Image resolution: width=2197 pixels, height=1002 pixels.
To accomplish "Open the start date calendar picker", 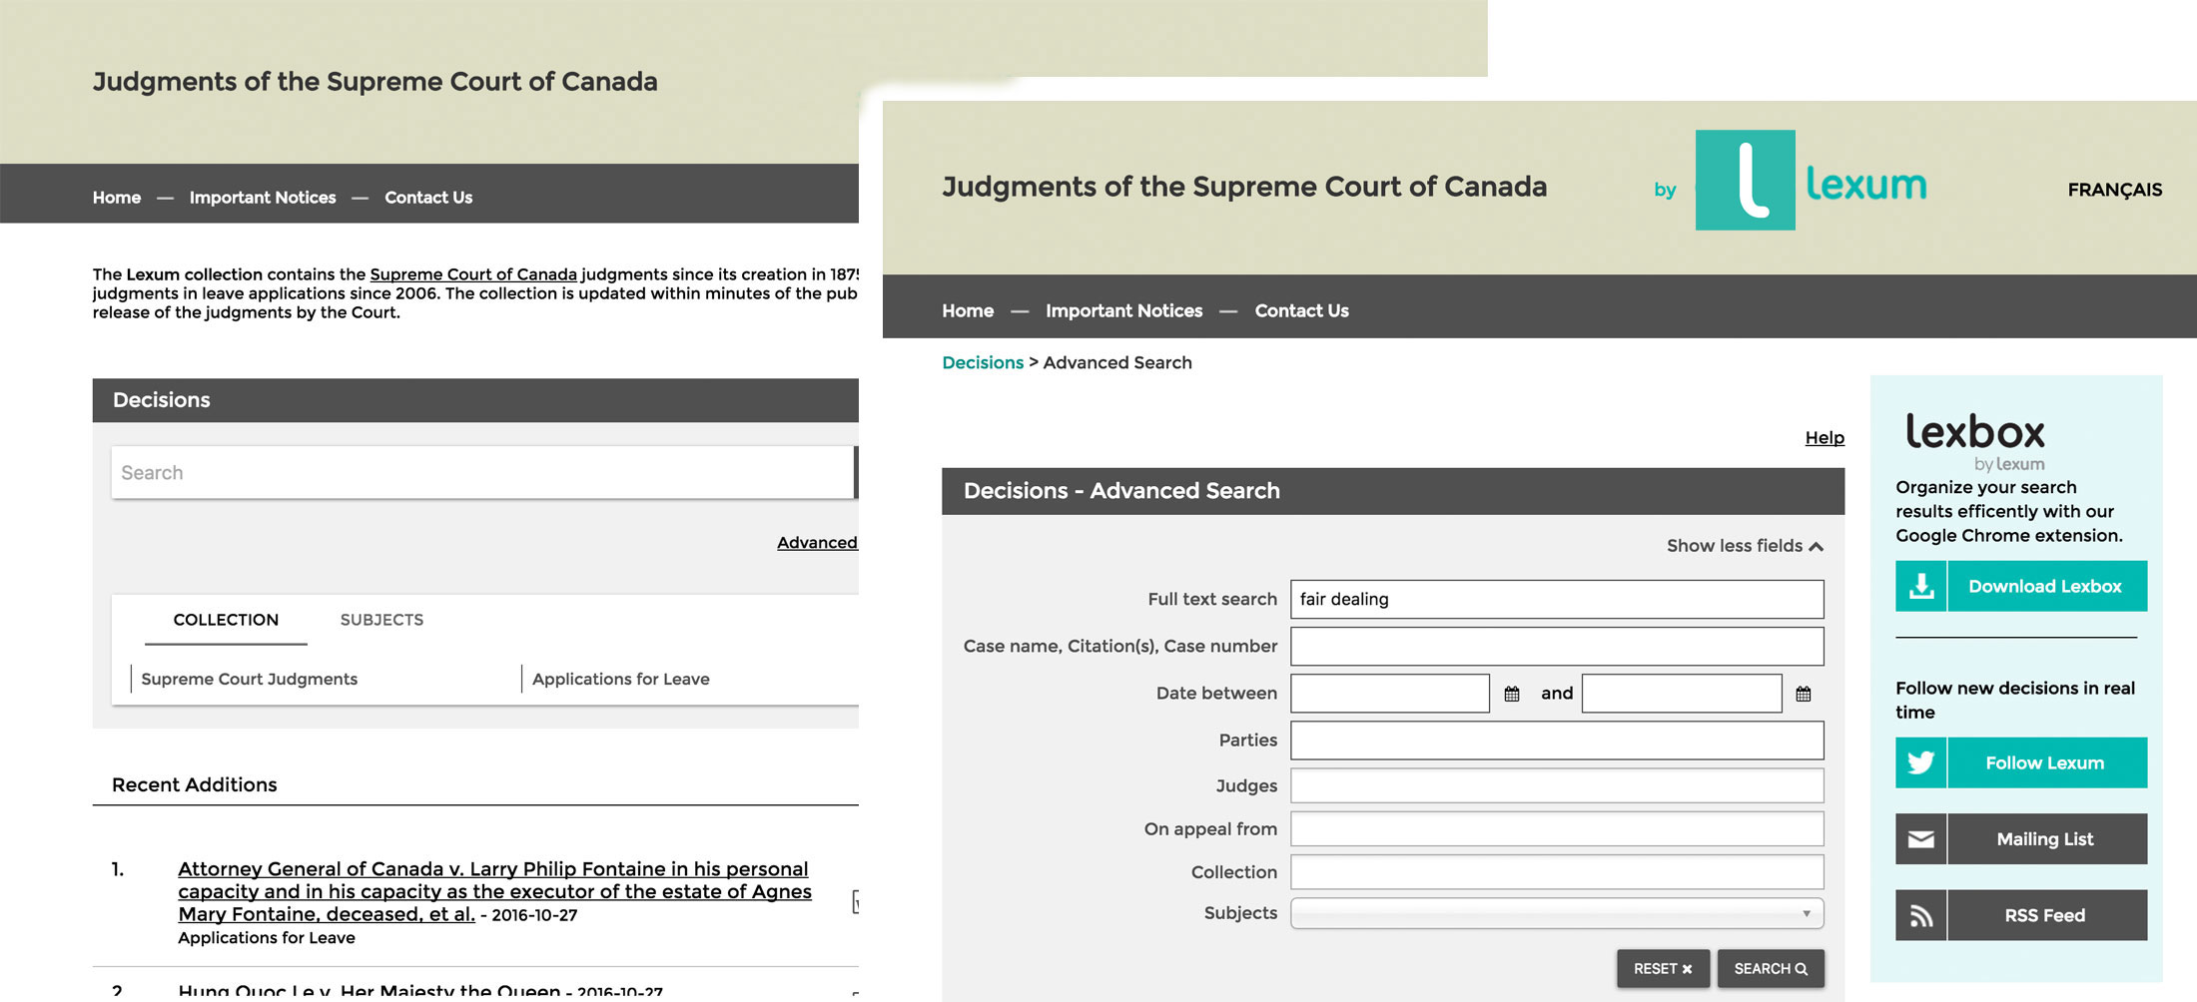I will (x=1512, y=694).
